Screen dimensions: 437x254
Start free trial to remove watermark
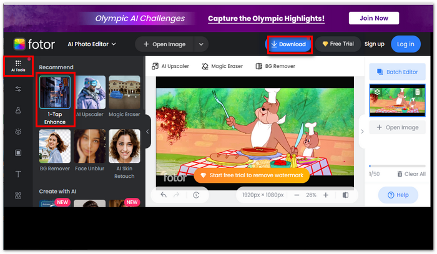(x=252, y=175)
